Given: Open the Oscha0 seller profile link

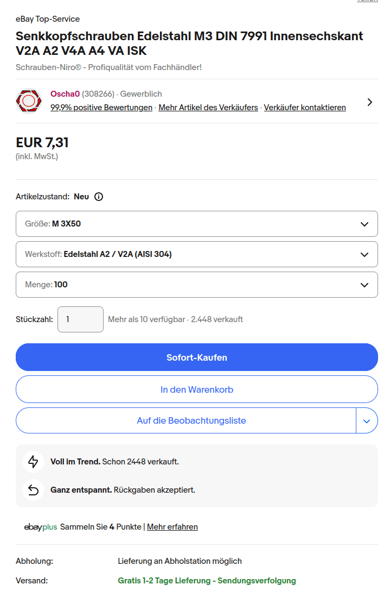Looking at the screenshot, I should pos(65,94).
